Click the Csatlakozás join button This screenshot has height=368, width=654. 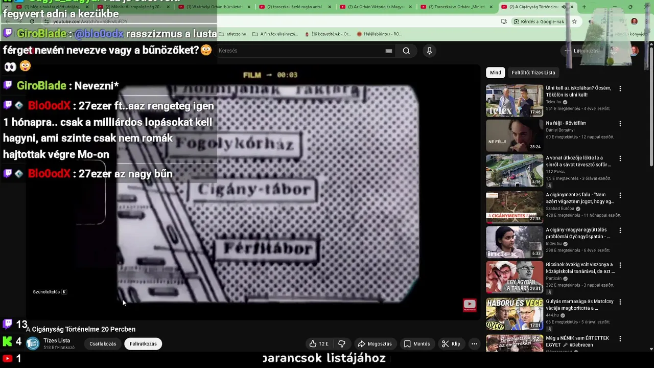tap(103, 344)
